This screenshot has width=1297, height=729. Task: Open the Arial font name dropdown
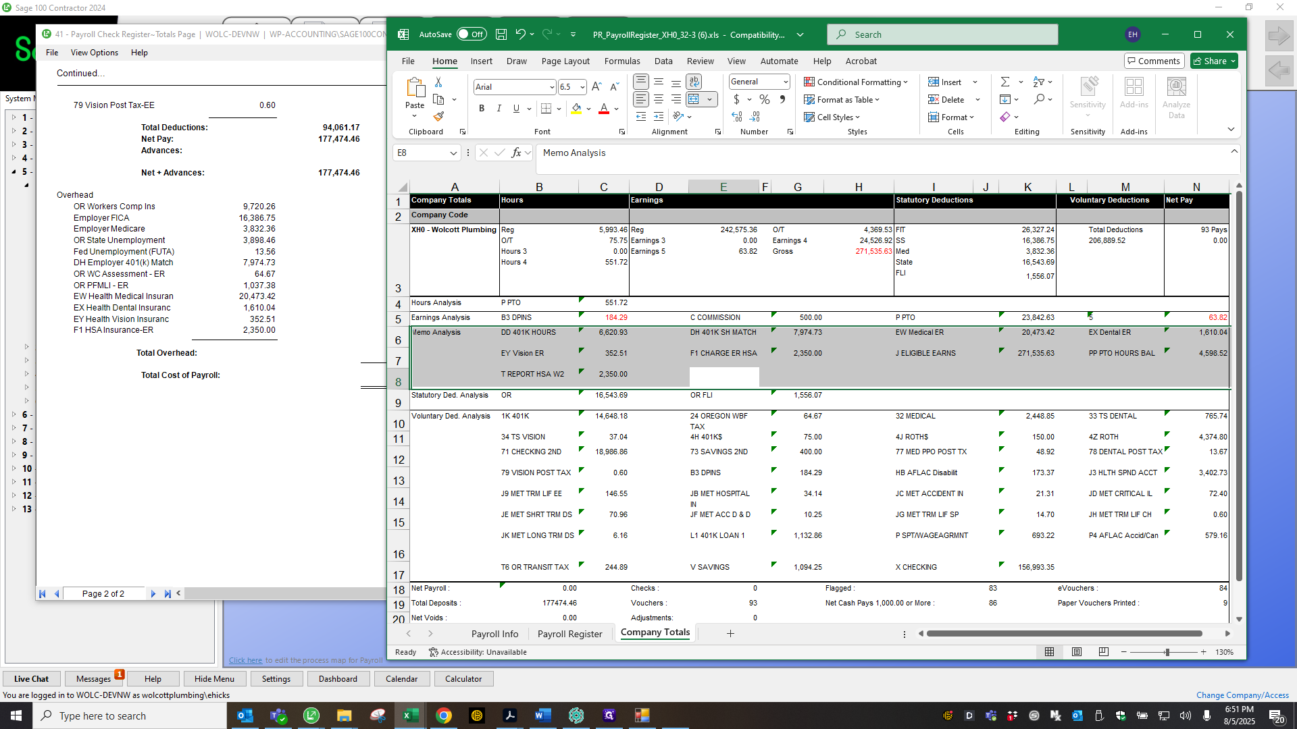click(x=551, y=87)
